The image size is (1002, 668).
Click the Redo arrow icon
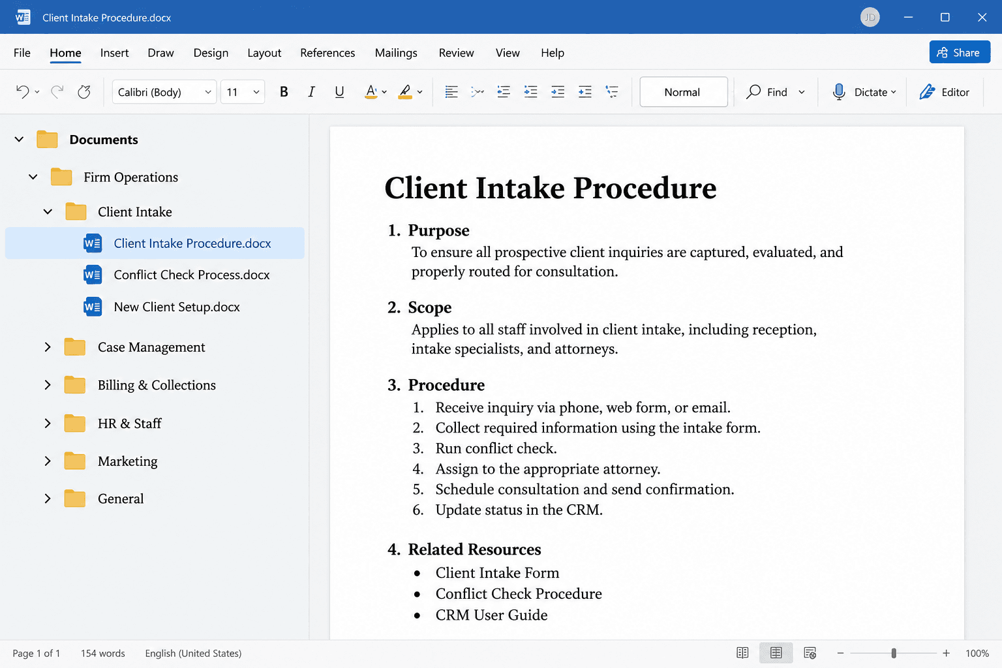(57, 92)
